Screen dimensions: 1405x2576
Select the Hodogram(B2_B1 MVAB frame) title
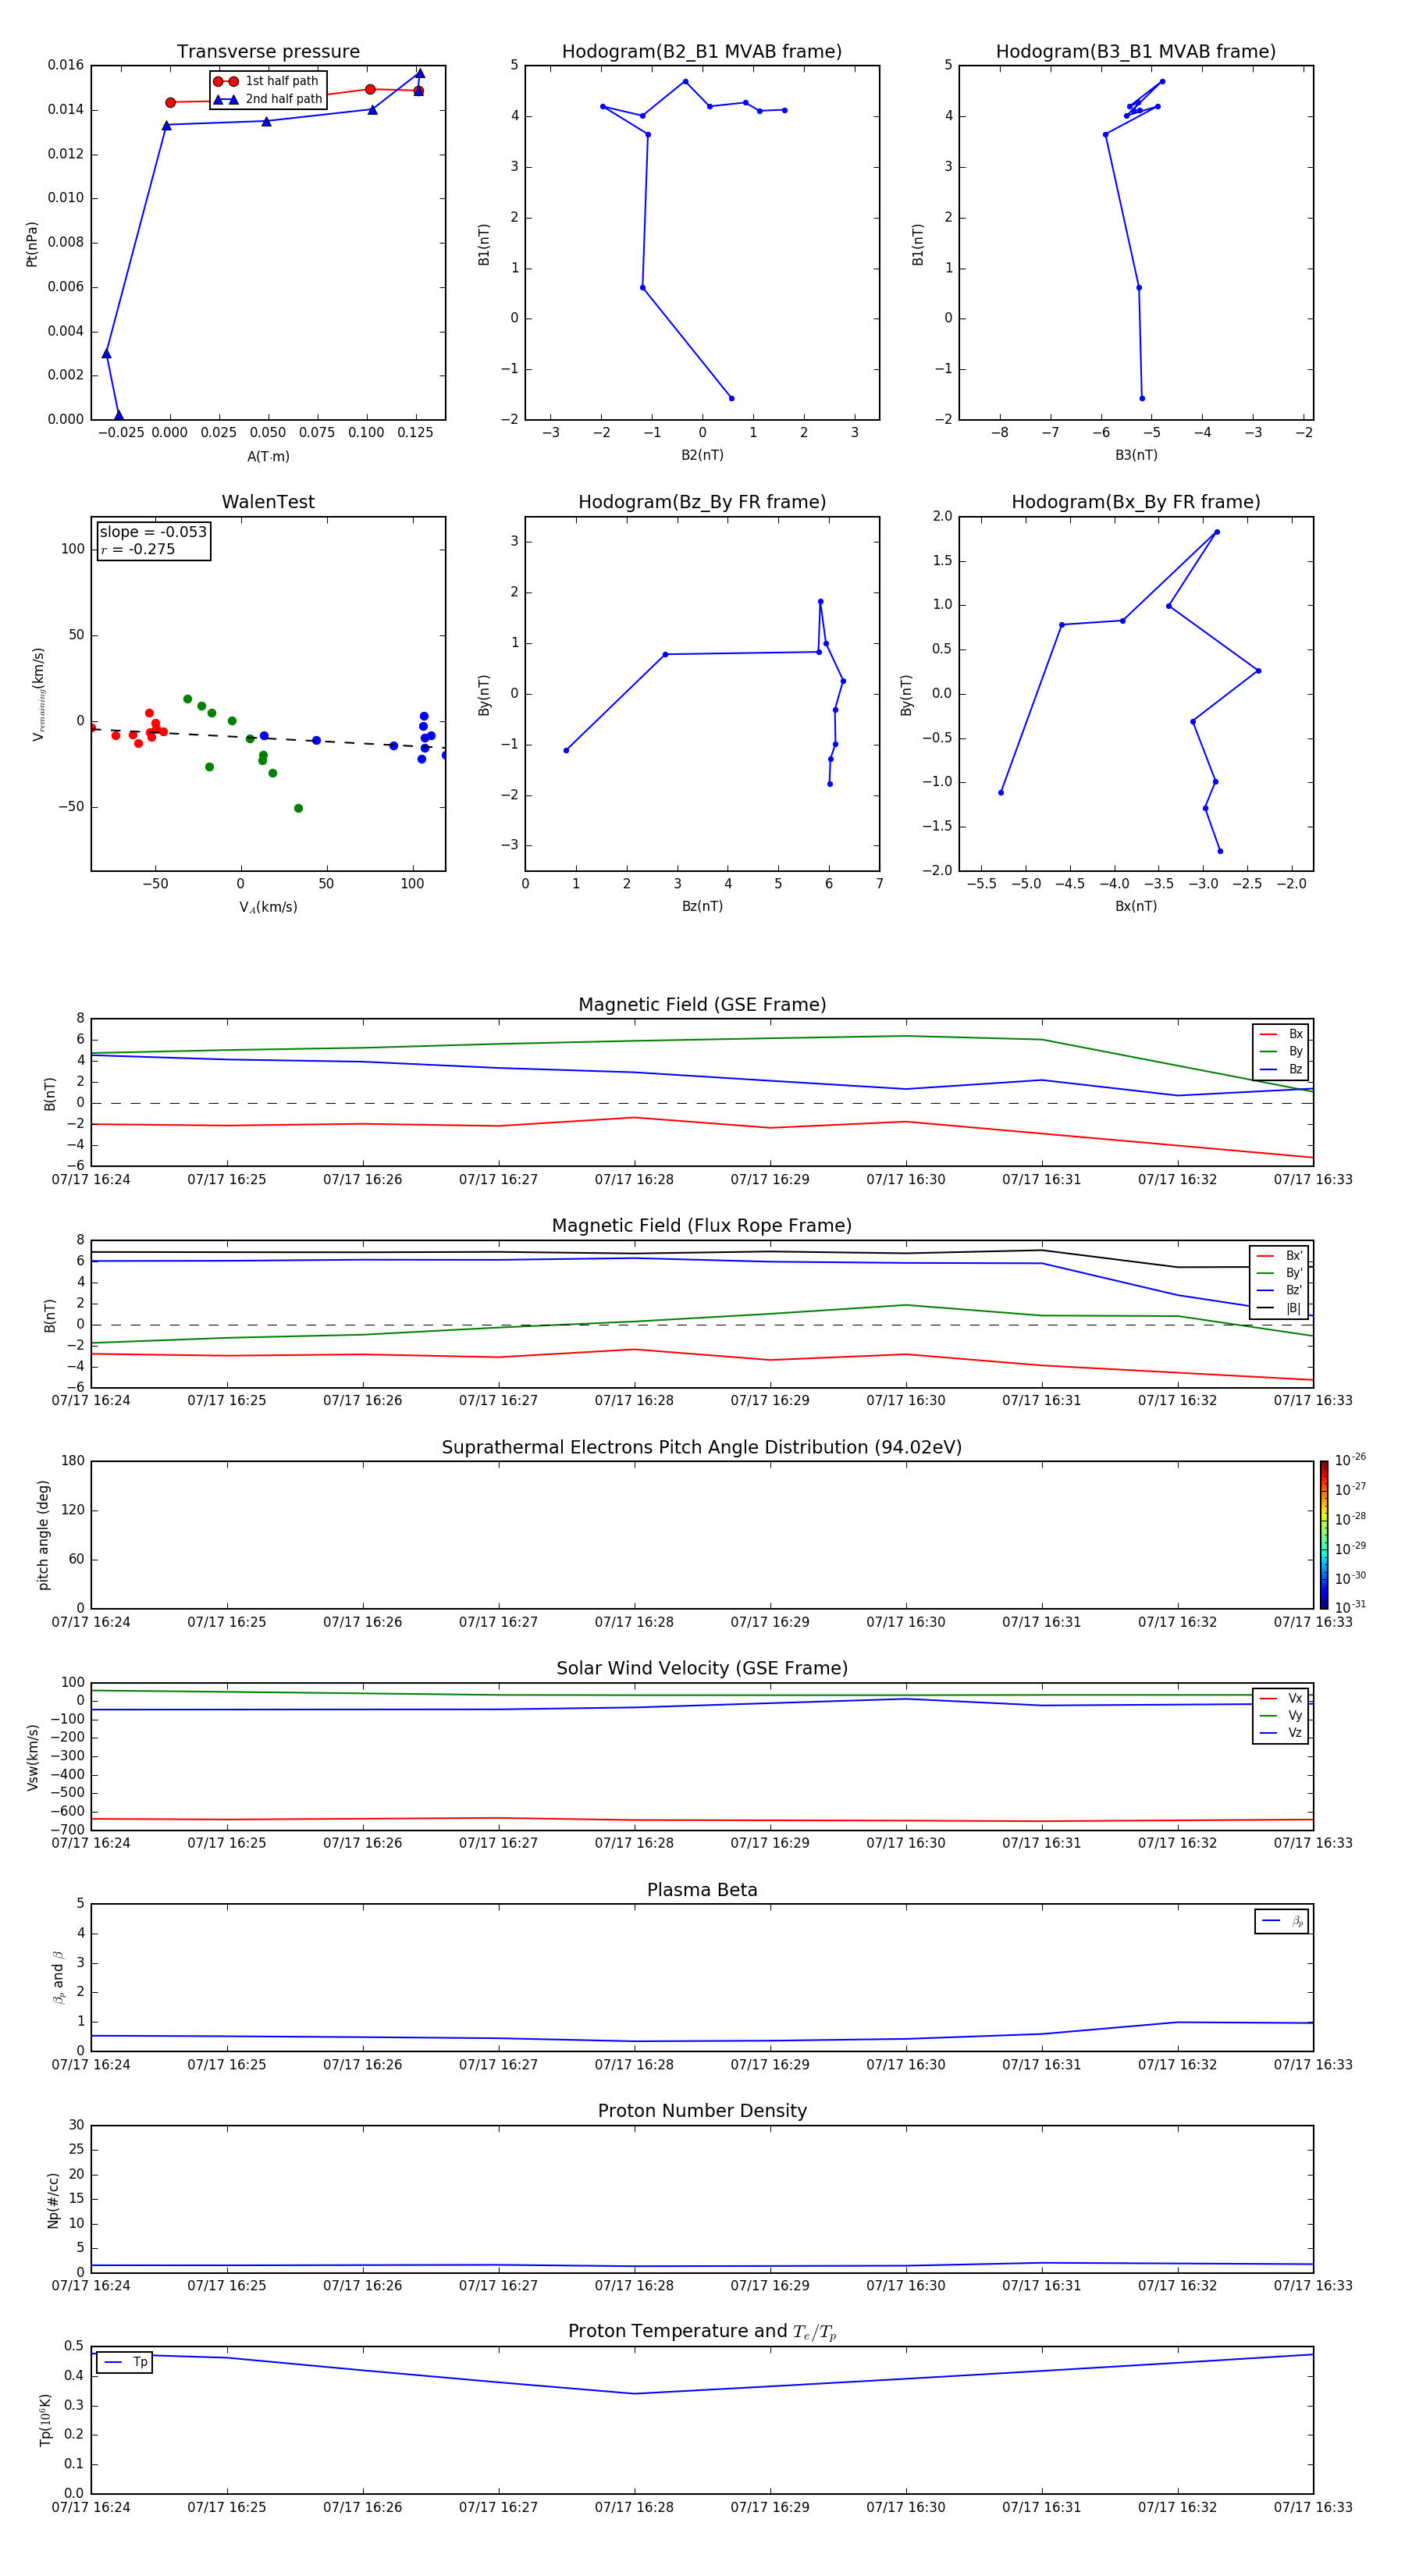(701, 52)
